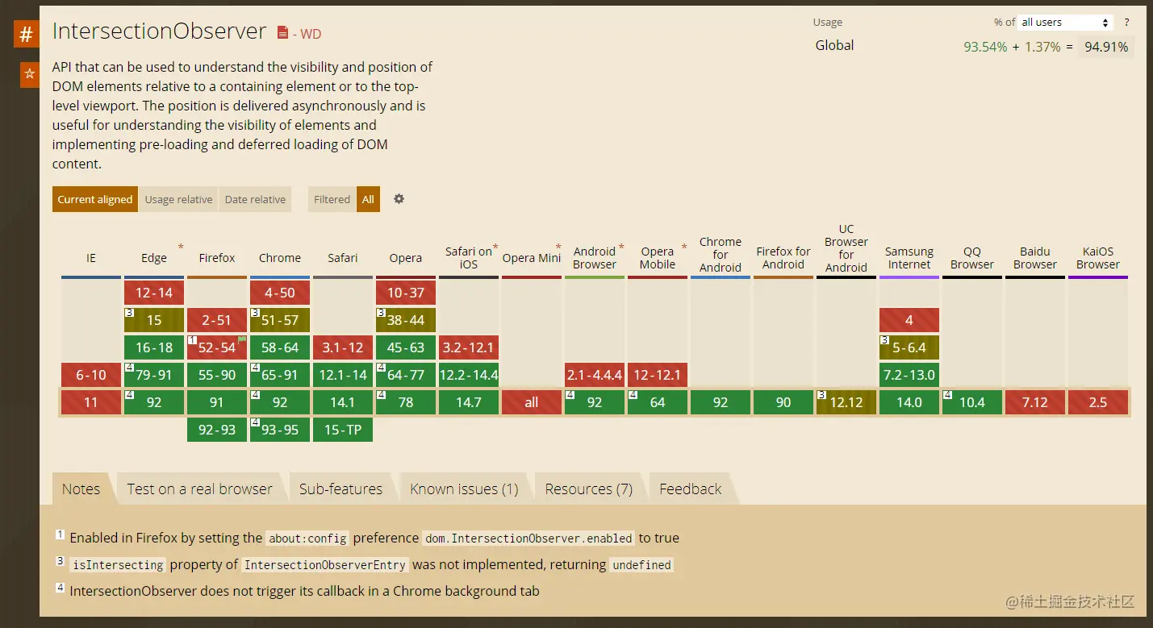The height and width of the screenshot is (628, 1153).
Task: Click the Global usage label
Action: point(834,45)
